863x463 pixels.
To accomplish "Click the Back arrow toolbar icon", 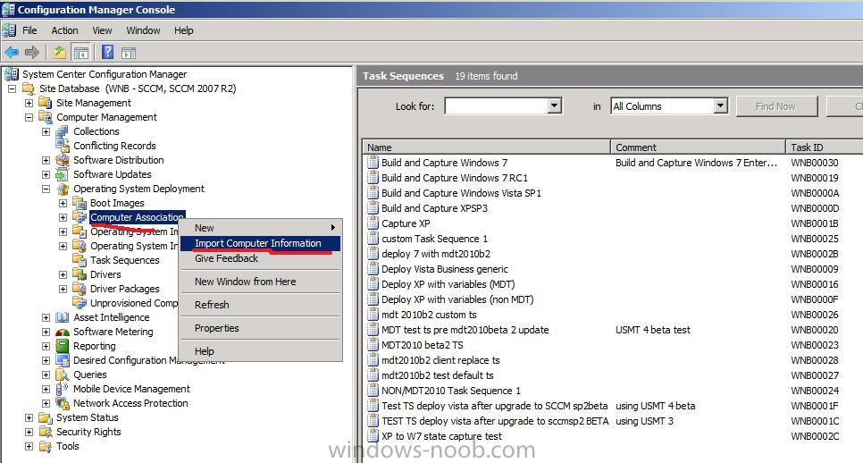I will point(12,53).
